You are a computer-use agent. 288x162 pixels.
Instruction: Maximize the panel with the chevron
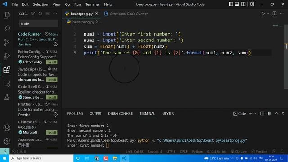click(x=277, y=114)
